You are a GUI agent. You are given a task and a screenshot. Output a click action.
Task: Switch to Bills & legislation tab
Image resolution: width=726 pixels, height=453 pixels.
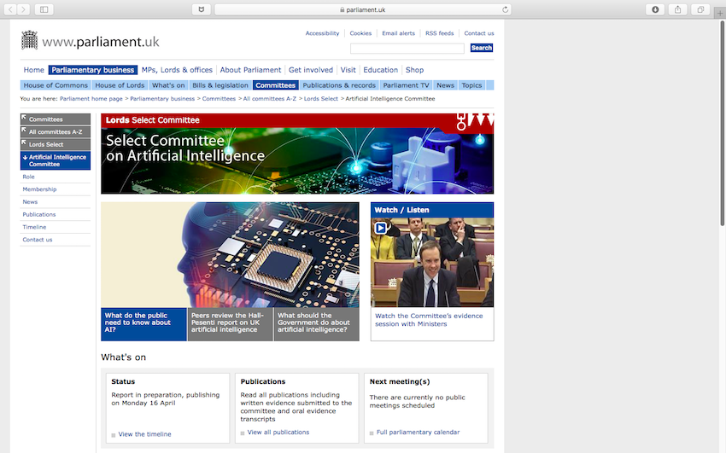[220, 85]
